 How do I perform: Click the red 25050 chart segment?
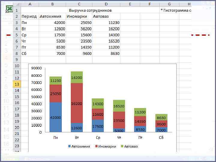(56, 93)
